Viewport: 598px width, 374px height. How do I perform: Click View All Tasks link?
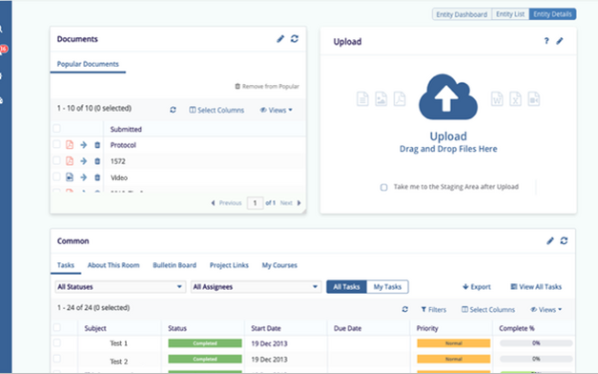pos(536,286)
